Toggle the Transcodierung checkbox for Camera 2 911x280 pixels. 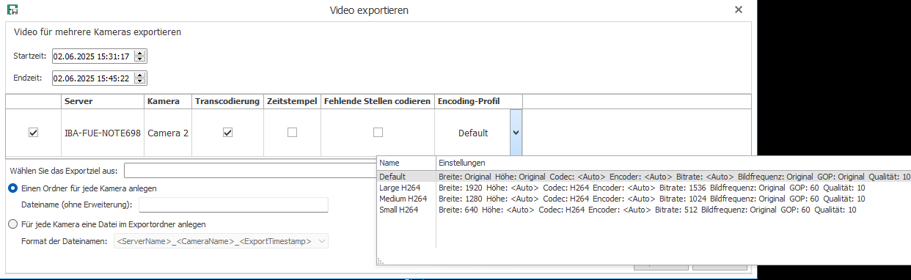tap(227, 133)
